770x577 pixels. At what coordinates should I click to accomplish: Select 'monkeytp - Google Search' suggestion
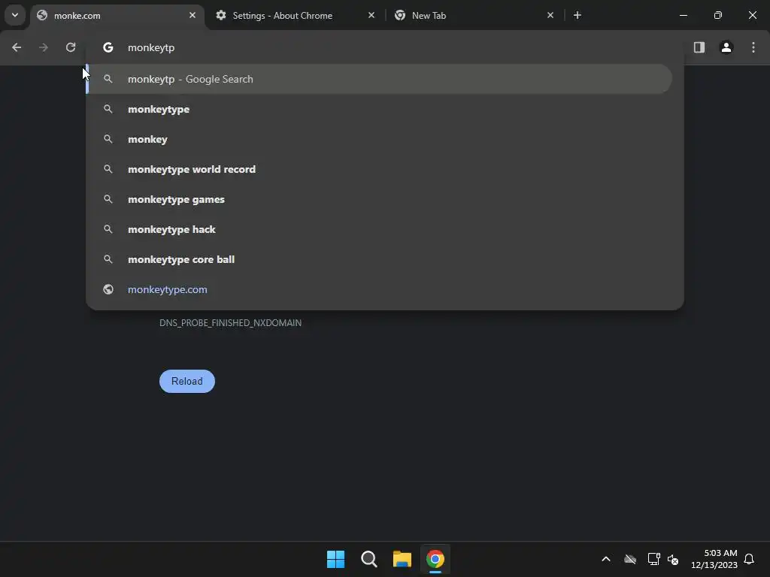[379, 79]
